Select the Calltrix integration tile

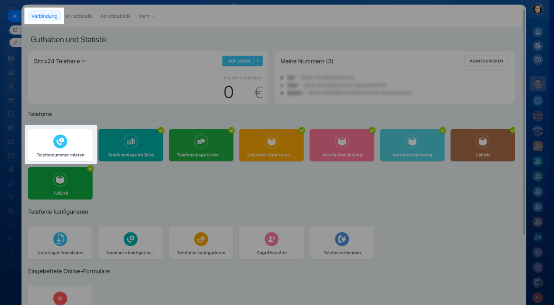pyautogui.click(x=483, y=145)
